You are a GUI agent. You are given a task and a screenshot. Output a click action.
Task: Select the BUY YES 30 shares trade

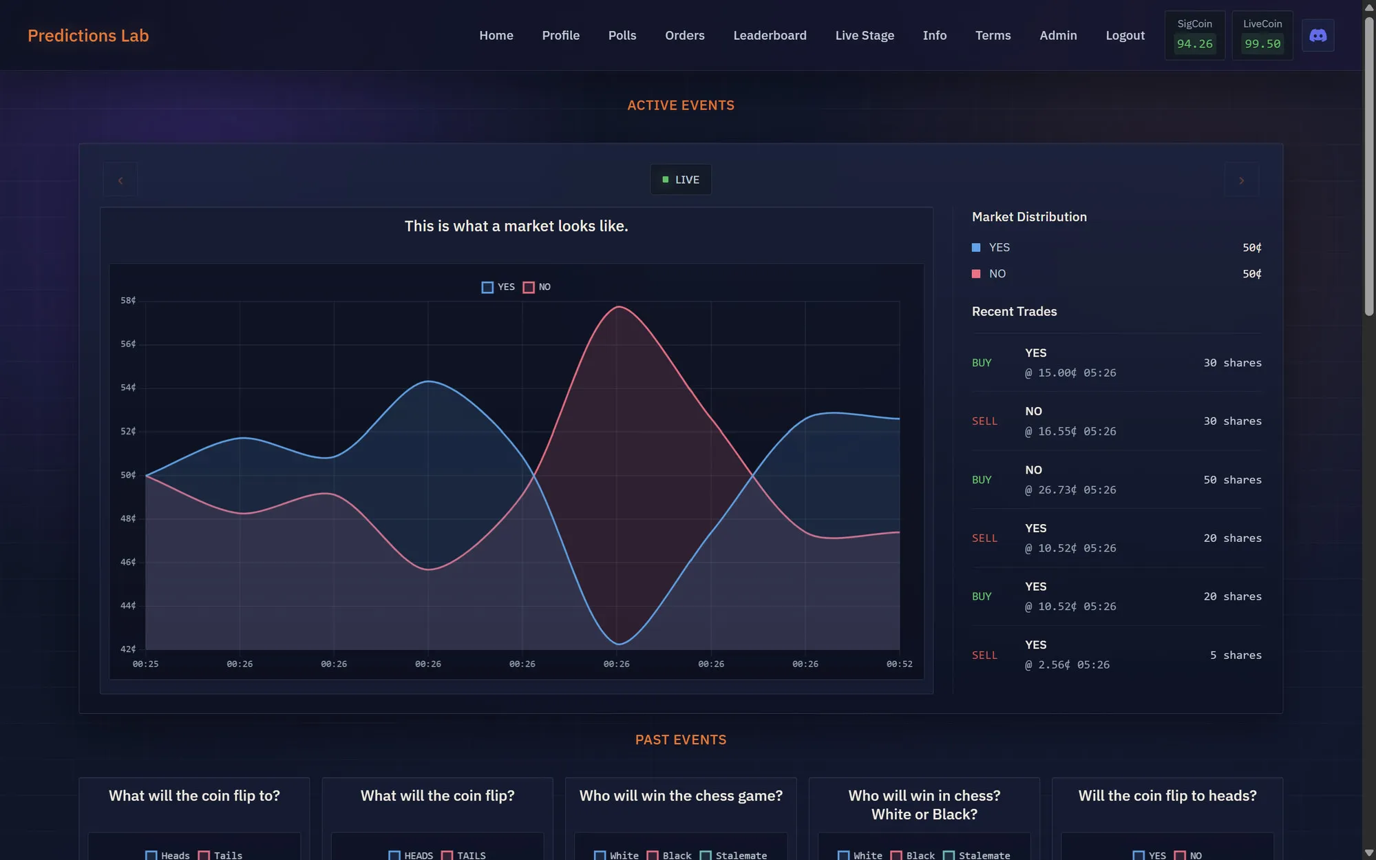1116,363
